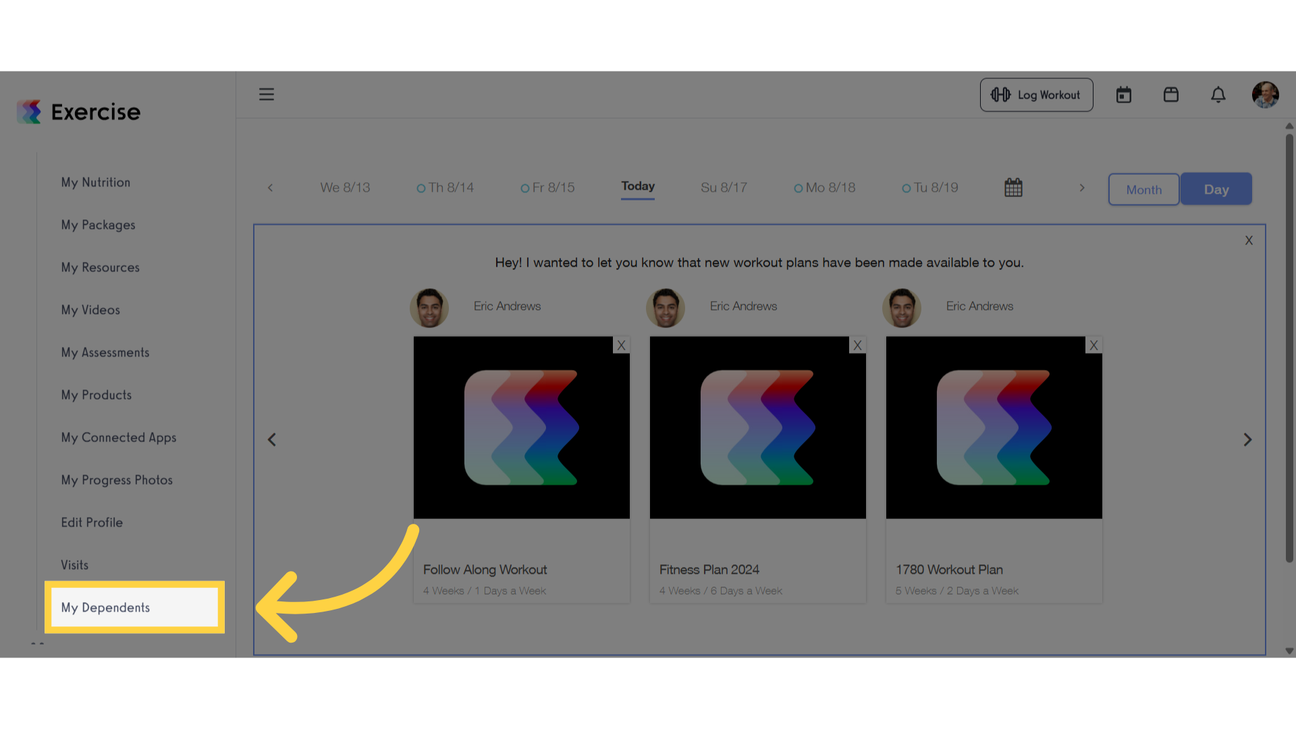Open Edit Profile in sidebar
The height and width of the screenshot is (729, 1296).
click(x=92, y=523)
